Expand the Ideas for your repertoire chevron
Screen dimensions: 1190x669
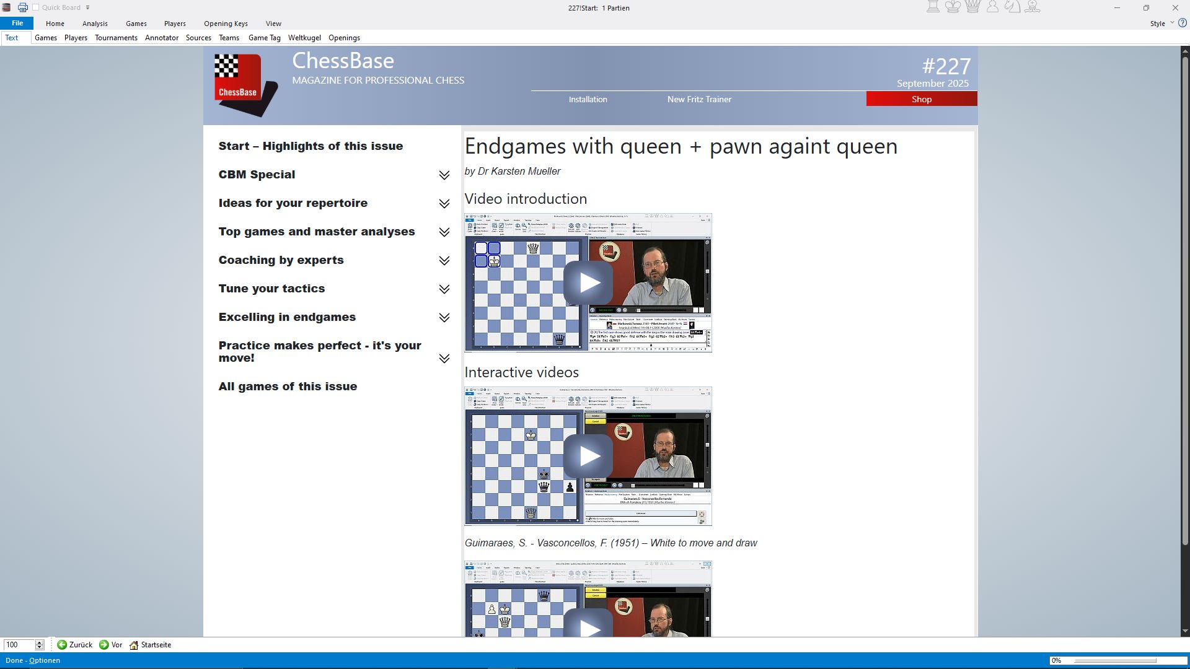point(444,204)
